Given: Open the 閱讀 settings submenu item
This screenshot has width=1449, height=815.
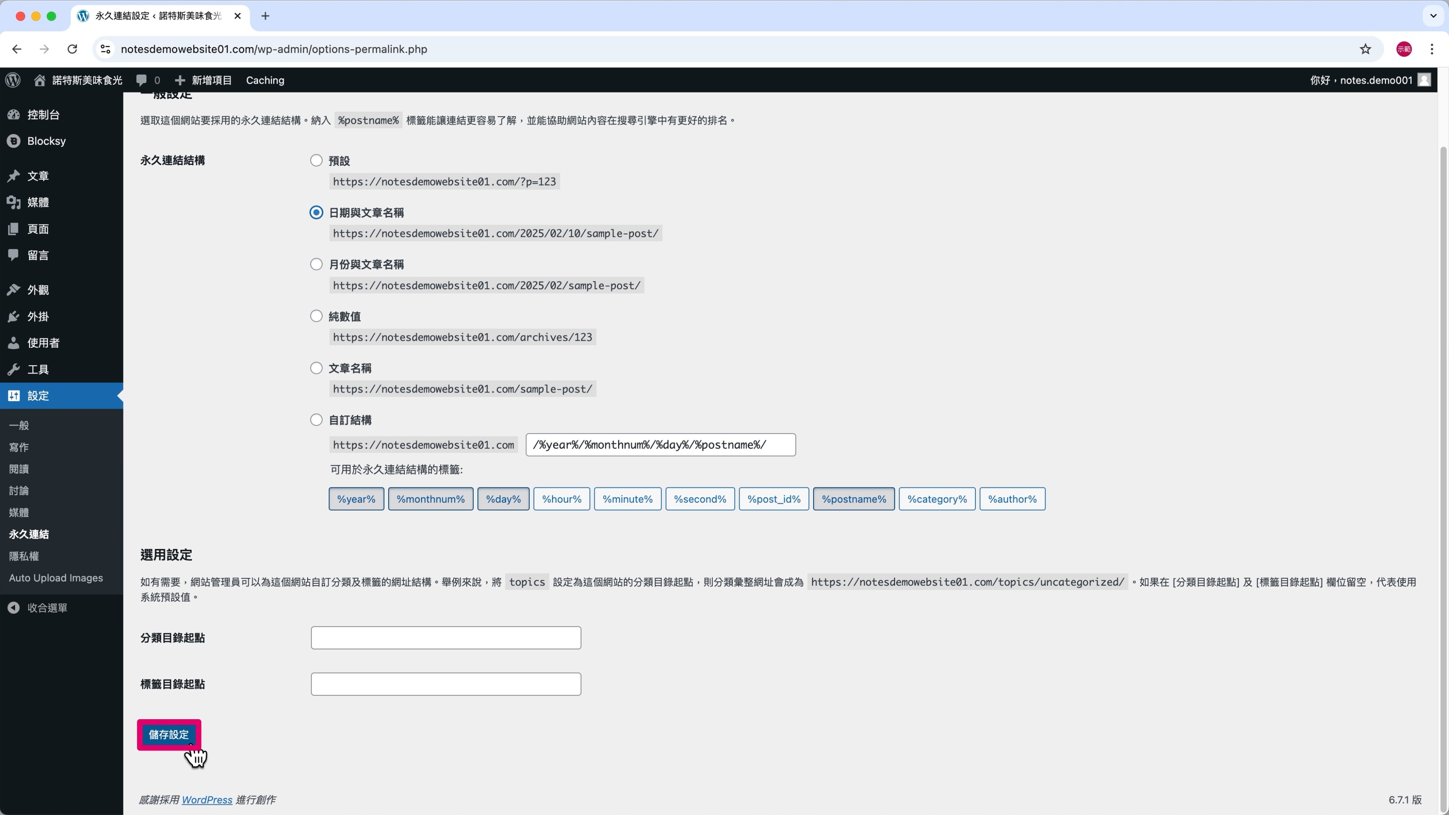Looking at the screenshot, I should pos(18,469).
